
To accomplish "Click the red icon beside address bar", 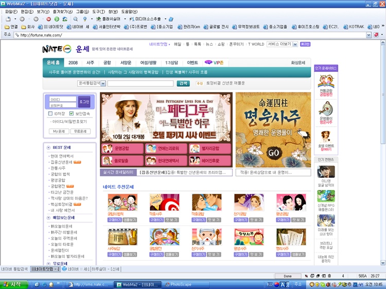I will pyautogui.click(x=376, y=35).
